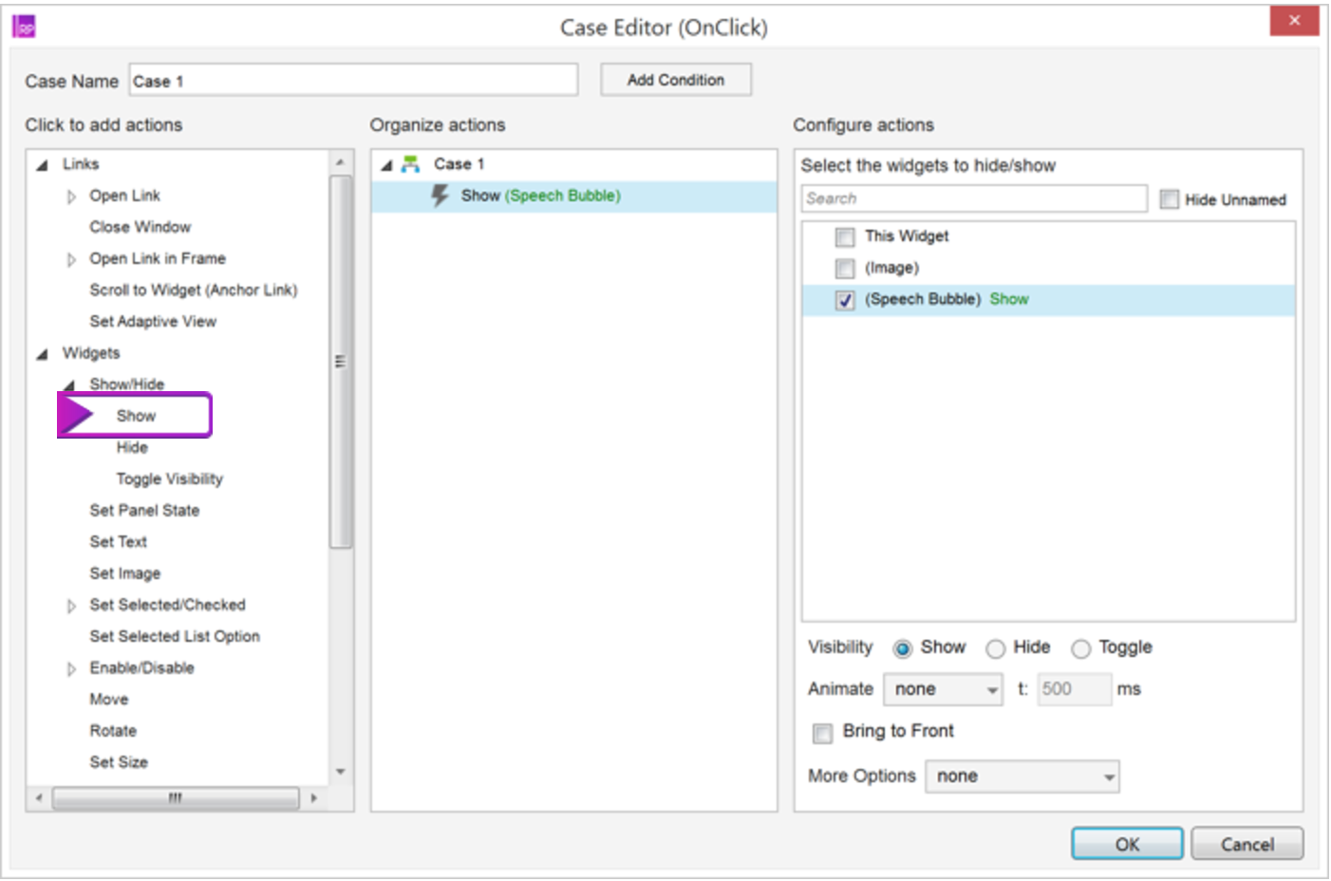Add the Set Image action

tap(125, 572)
